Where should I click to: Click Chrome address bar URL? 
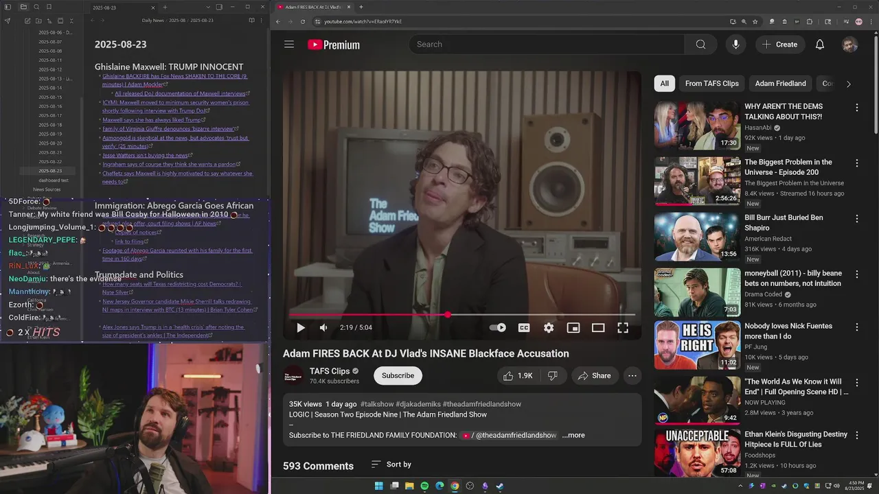pos(363,21)
